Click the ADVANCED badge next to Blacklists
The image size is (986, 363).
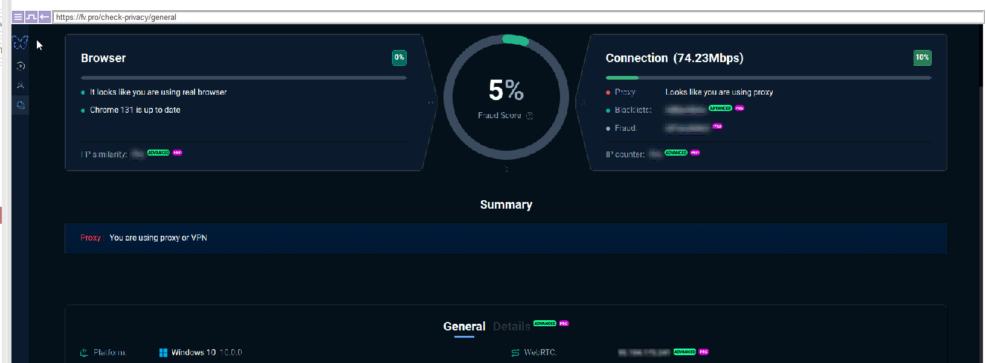tap(720, 109)
